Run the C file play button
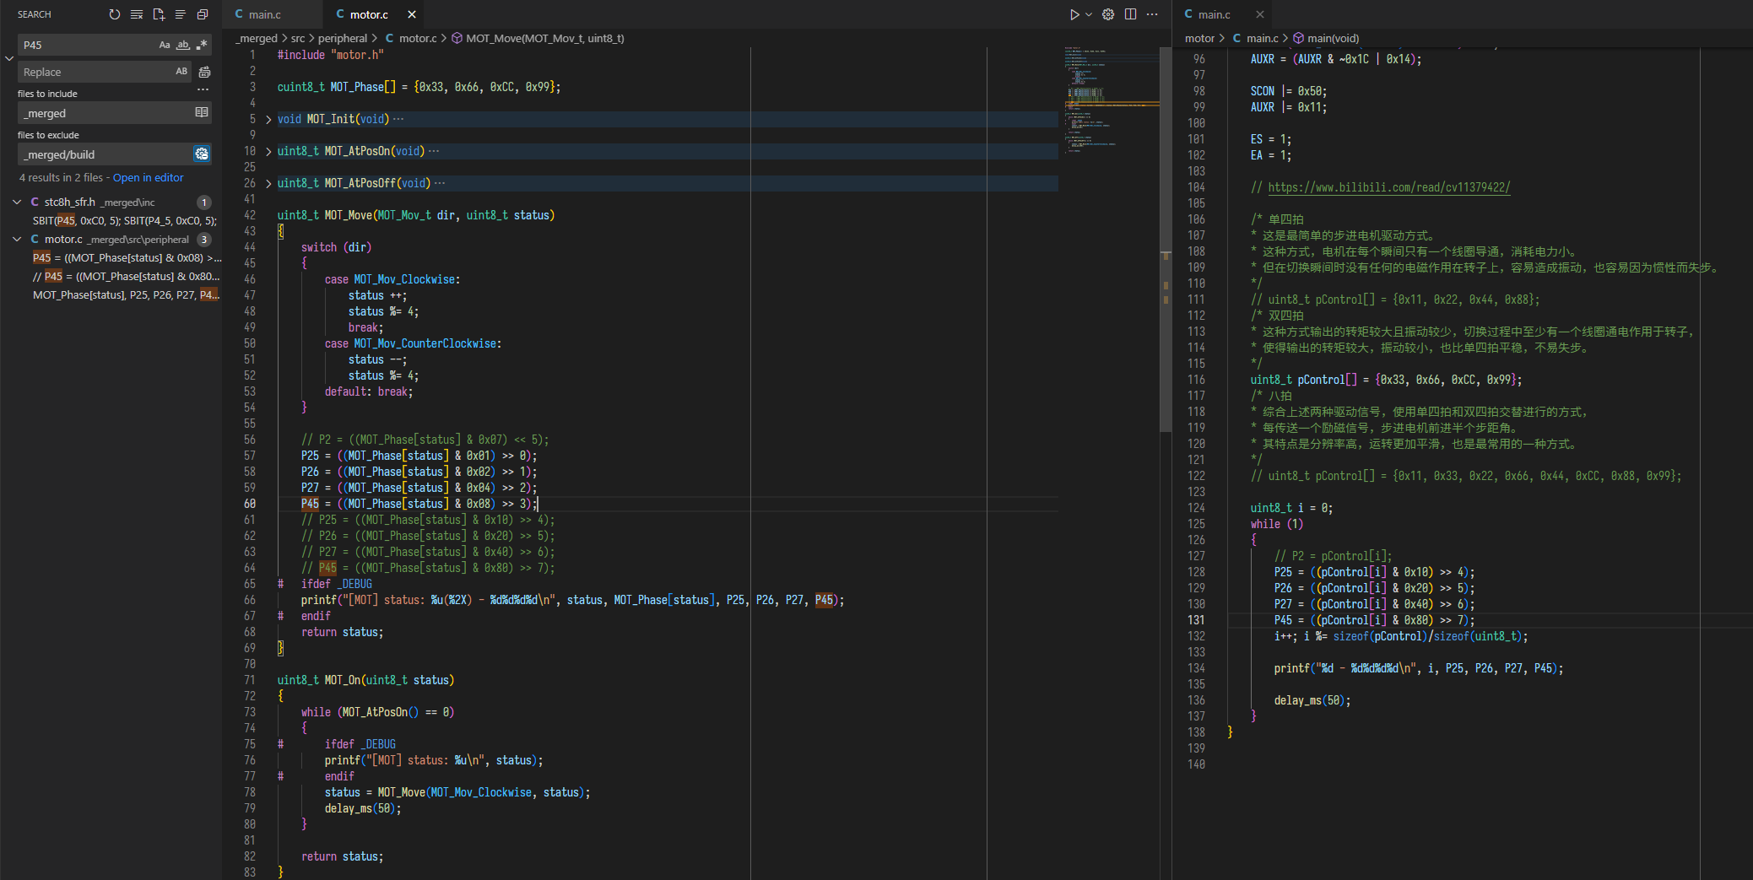Viewport: 1753px width, 880px height. coord(1074,14)
